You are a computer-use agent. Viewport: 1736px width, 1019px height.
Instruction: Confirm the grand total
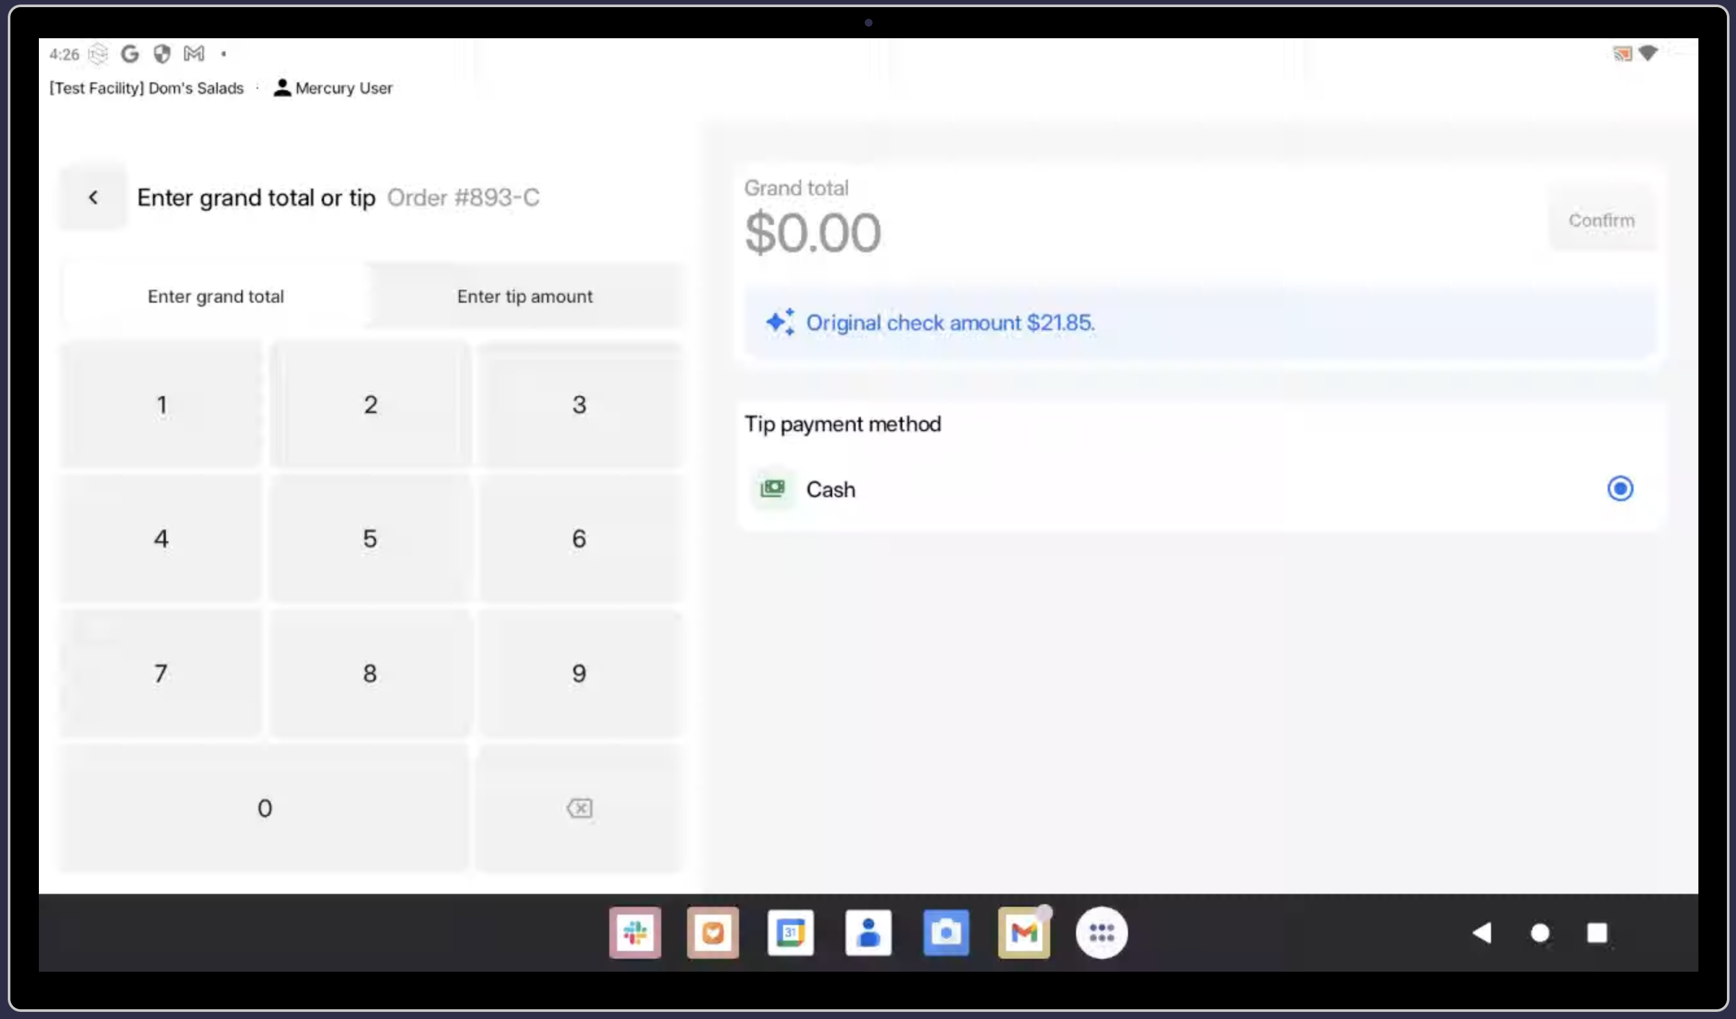point(1601,220)
